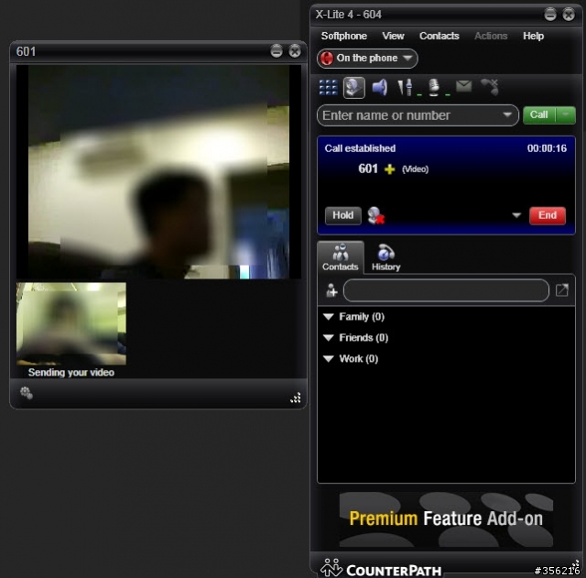Viewport: 586px width, 578px height.
Task: Click the 'Sending your video' preview thumbnail
Action: click(x=71, y=323)
